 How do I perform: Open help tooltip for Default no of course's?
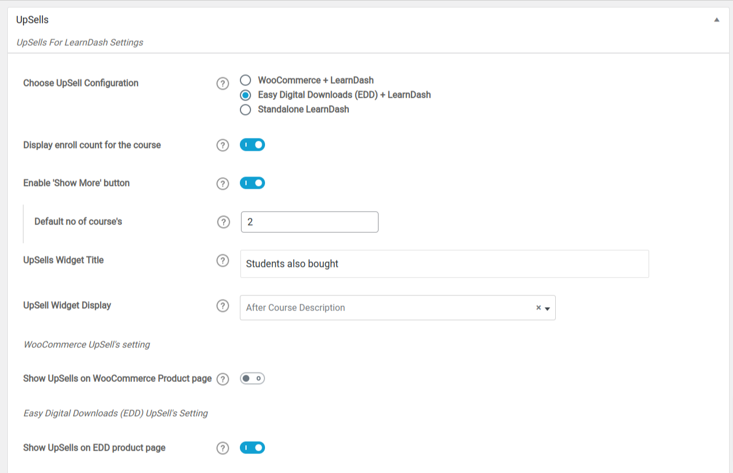pos(223,222)
